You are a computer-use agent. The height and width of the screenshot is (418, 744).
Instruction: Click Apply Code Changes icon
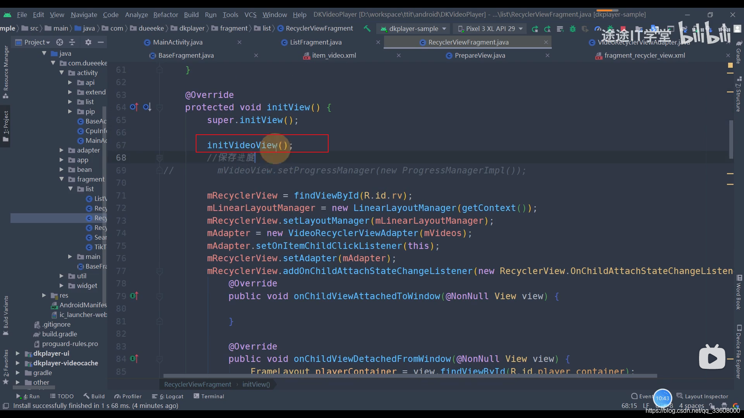coord(560,29)
